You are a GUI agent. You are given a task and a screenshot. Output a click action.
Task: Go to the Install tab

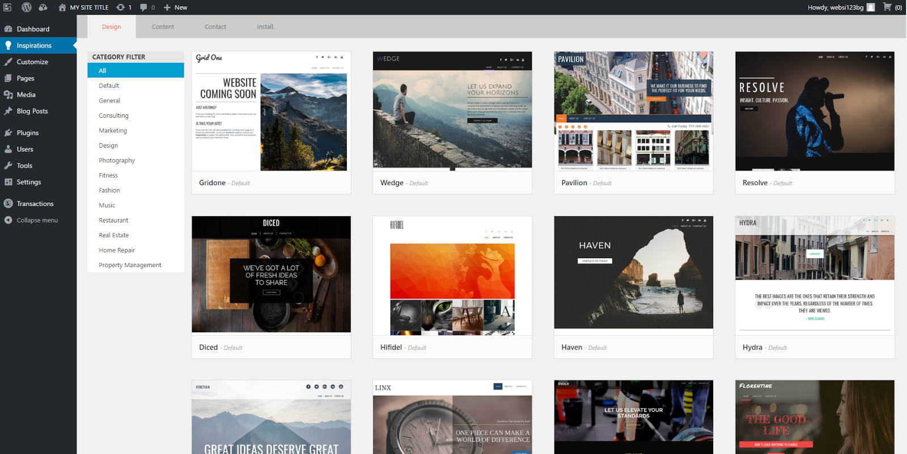point(265,27)
